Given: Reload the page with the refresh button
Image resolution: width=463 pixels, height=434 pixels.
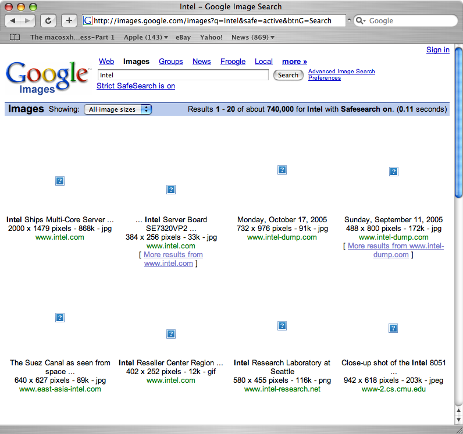Looking at the screenshot, I should point(48,21).
